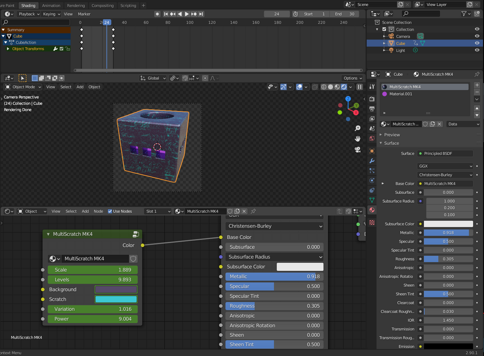Open the Texture properties tab
484x356 pixels.
point(372,222)
